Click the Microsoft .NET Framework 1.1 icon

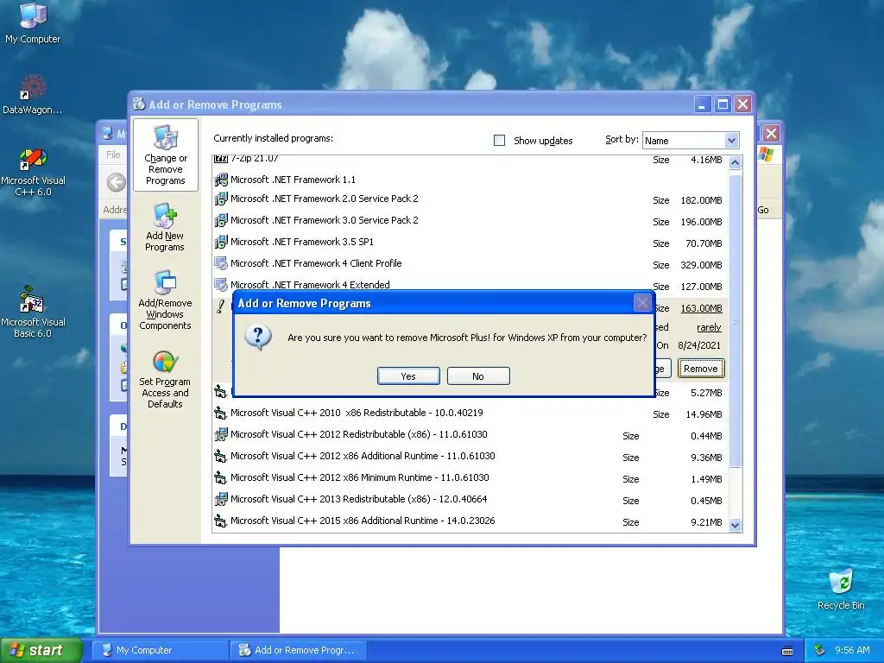(221, 180)
